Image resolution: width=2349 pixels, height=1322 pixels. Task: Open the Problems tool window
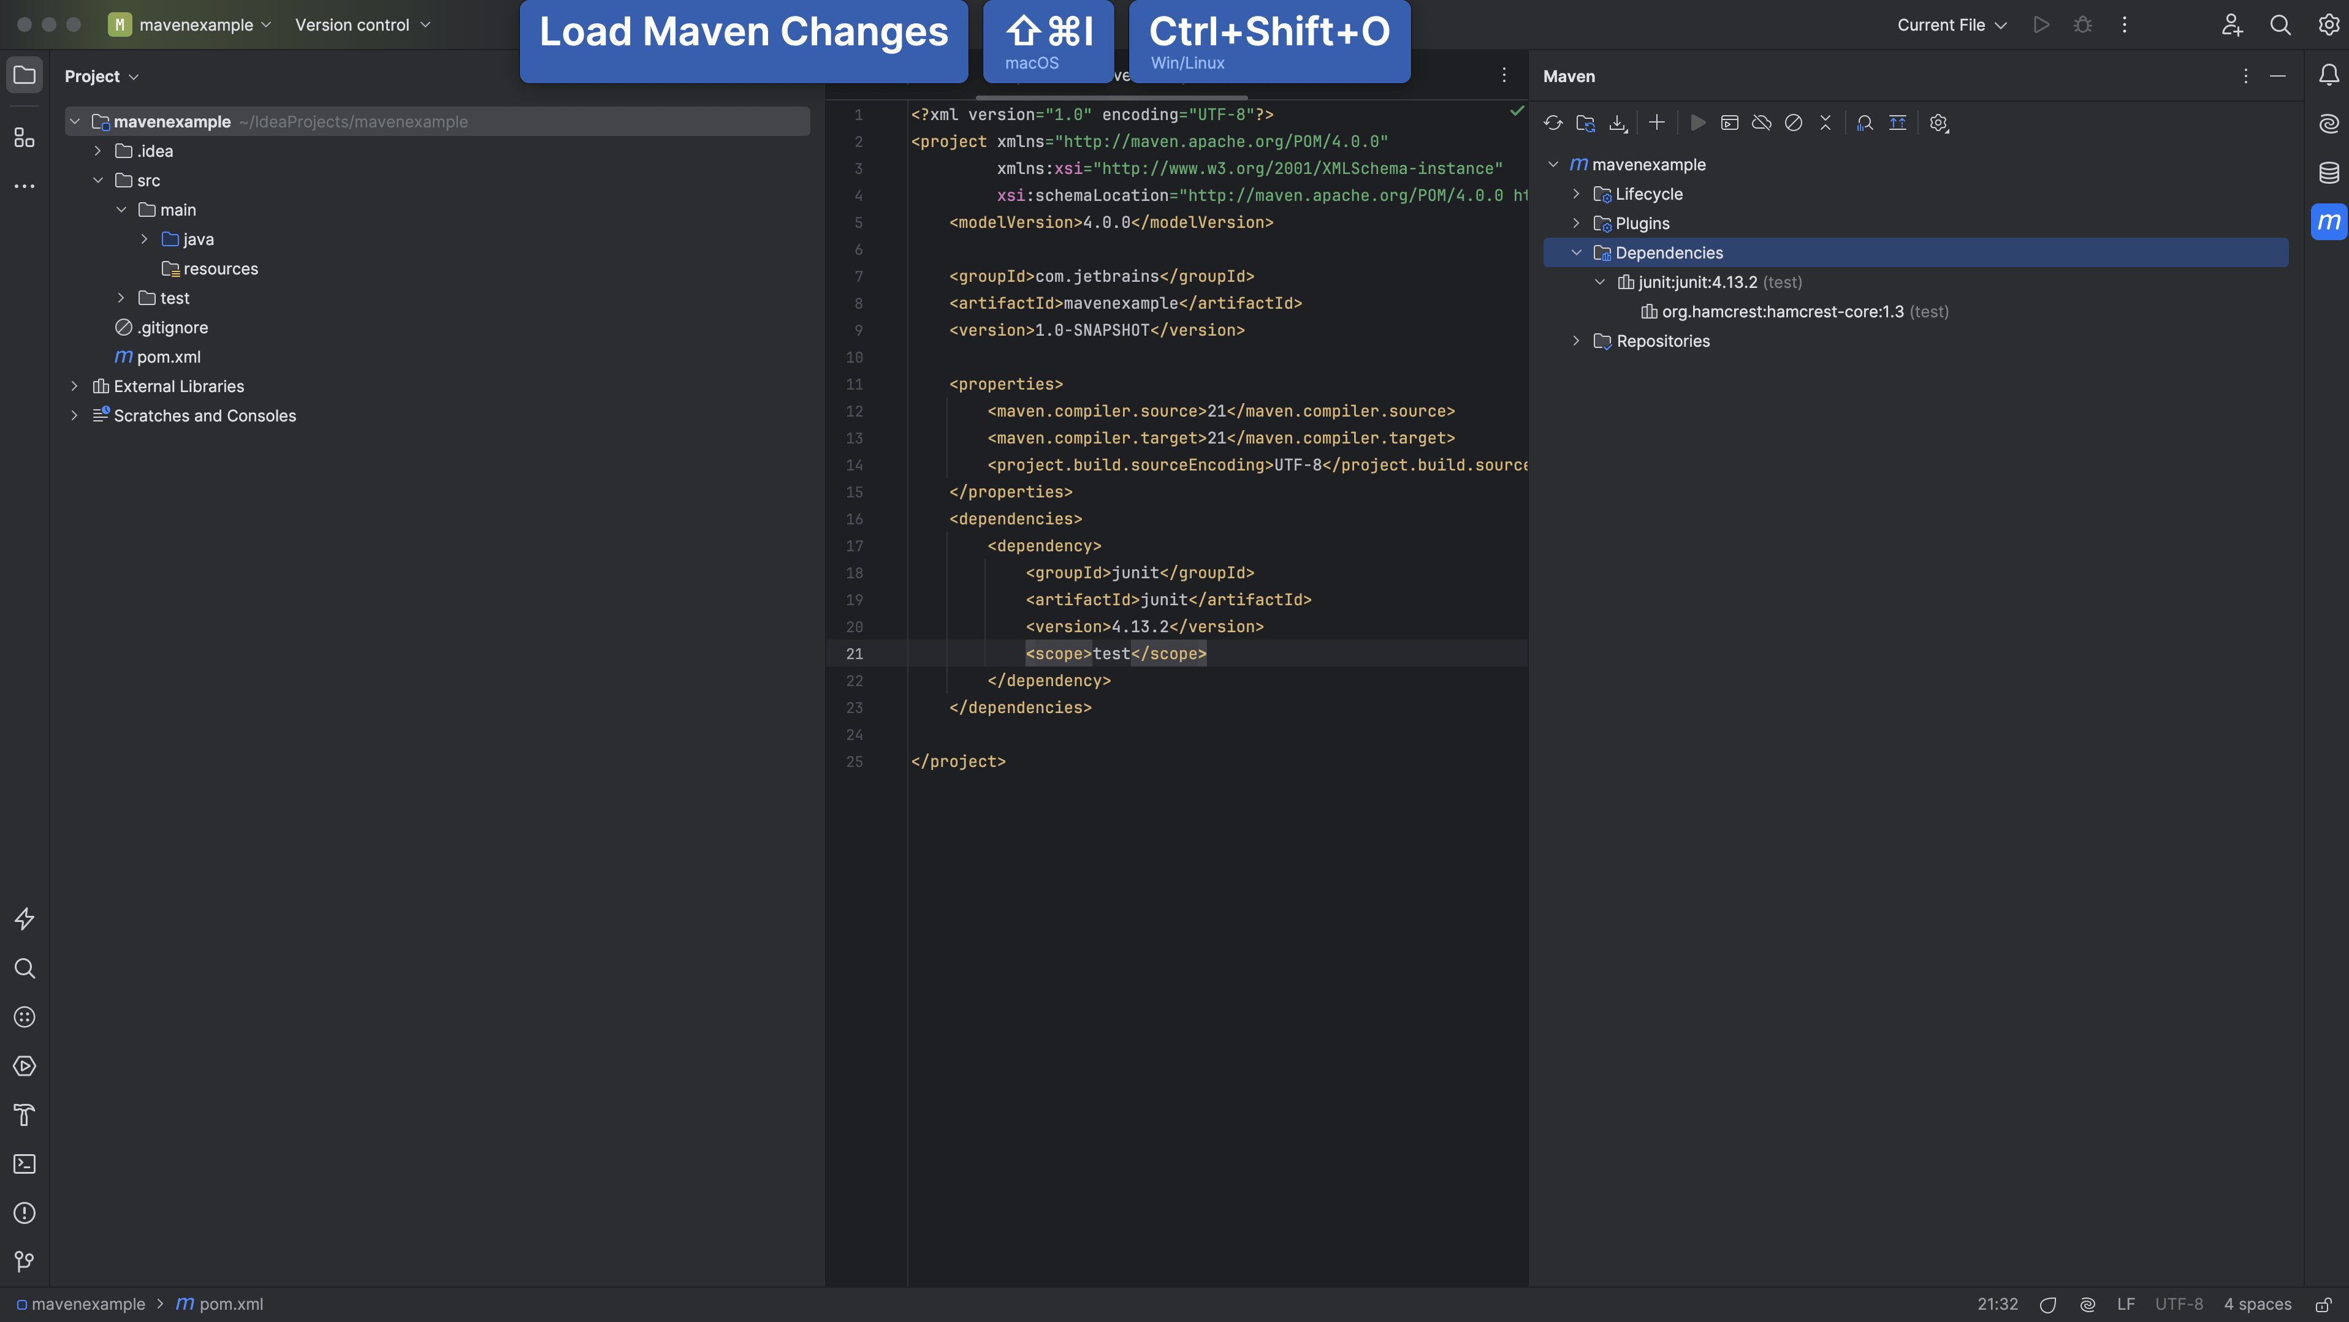[x=24, y=1213]
